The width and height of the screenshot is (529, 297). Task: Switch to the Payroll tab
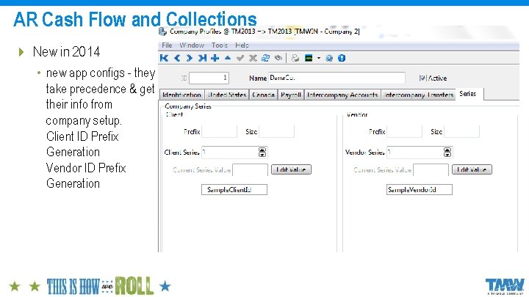(x=290, y=95)
